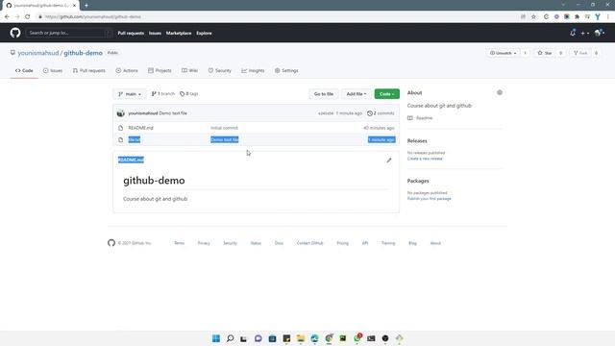The width and height of the screenshot is (615, 346).
Task: Expand the main branch selector
Action: pyautogui.click(x=130, y=94)
